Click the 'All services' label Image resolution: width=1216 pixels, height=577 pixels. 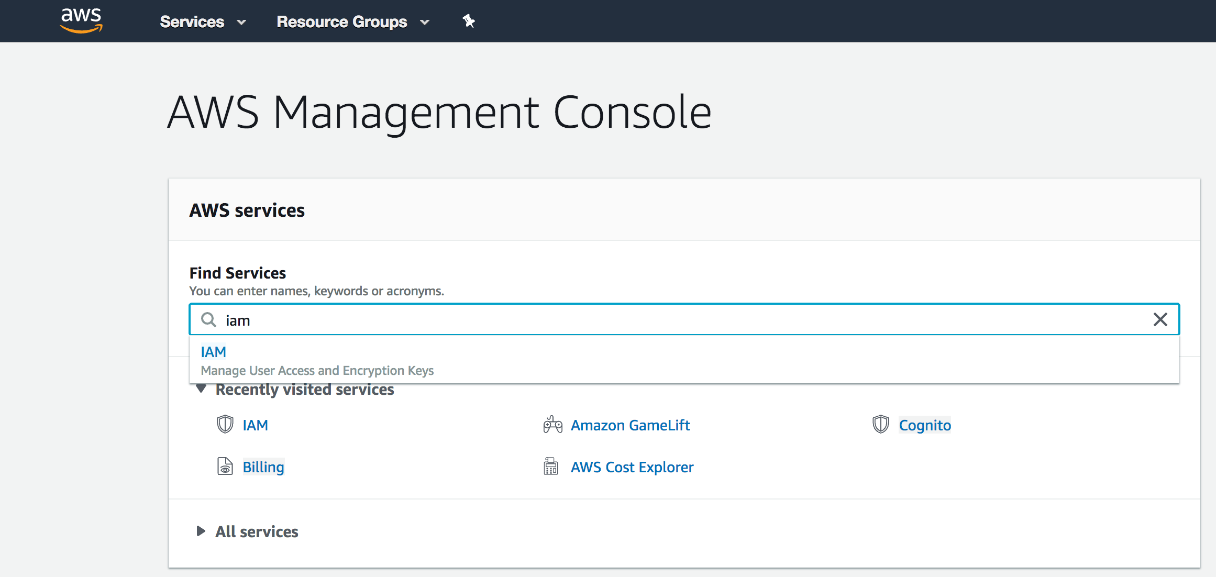pyautogui.click(x=257, y=532)
